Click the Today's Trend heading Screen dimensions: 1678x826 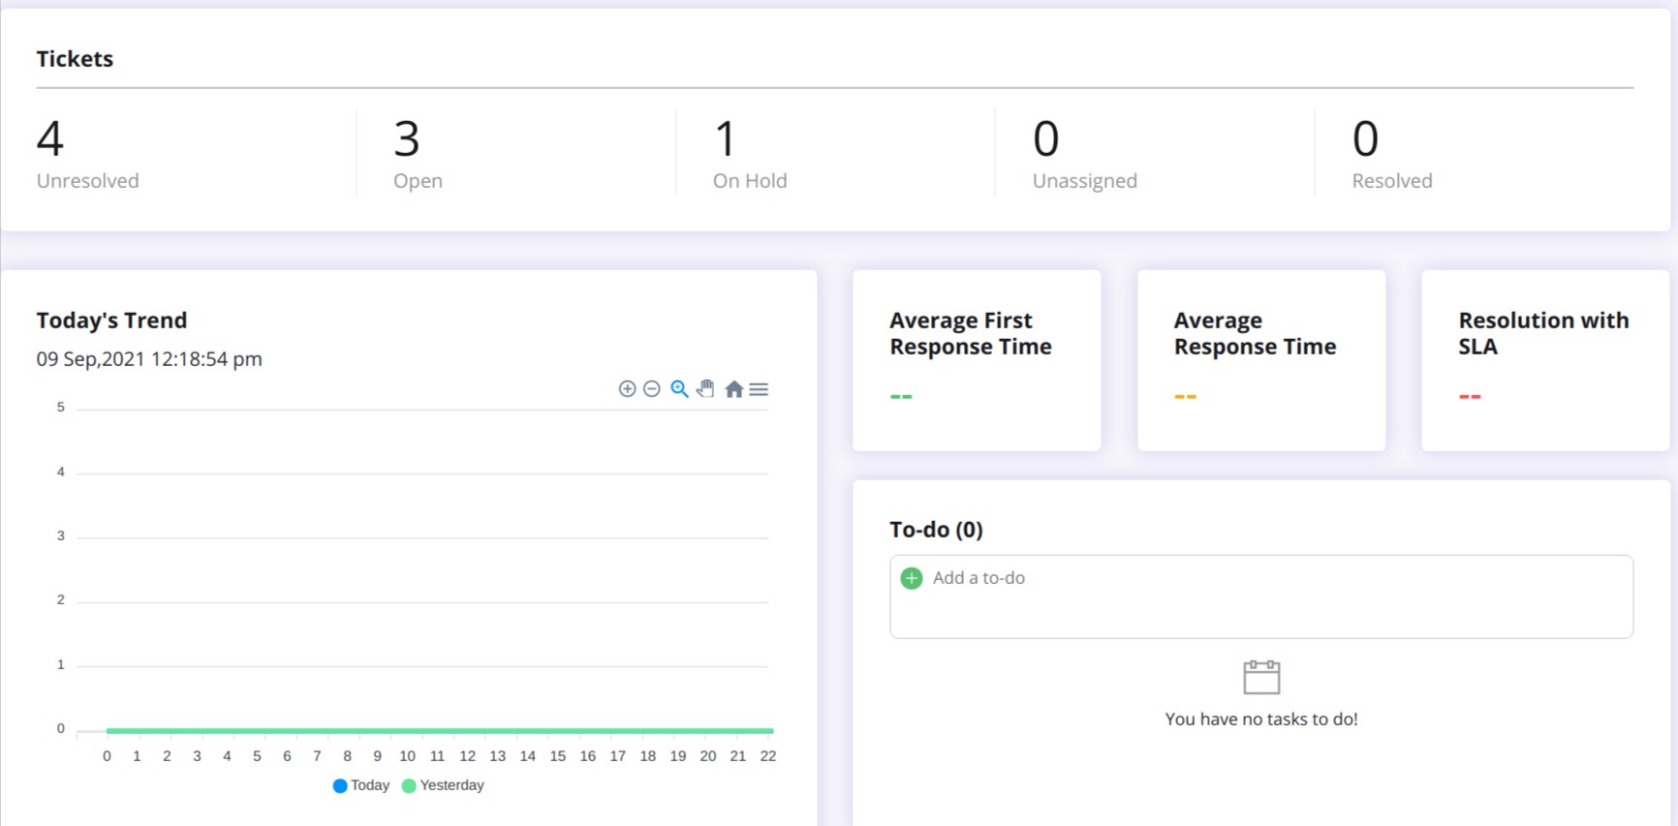[111, 321]
